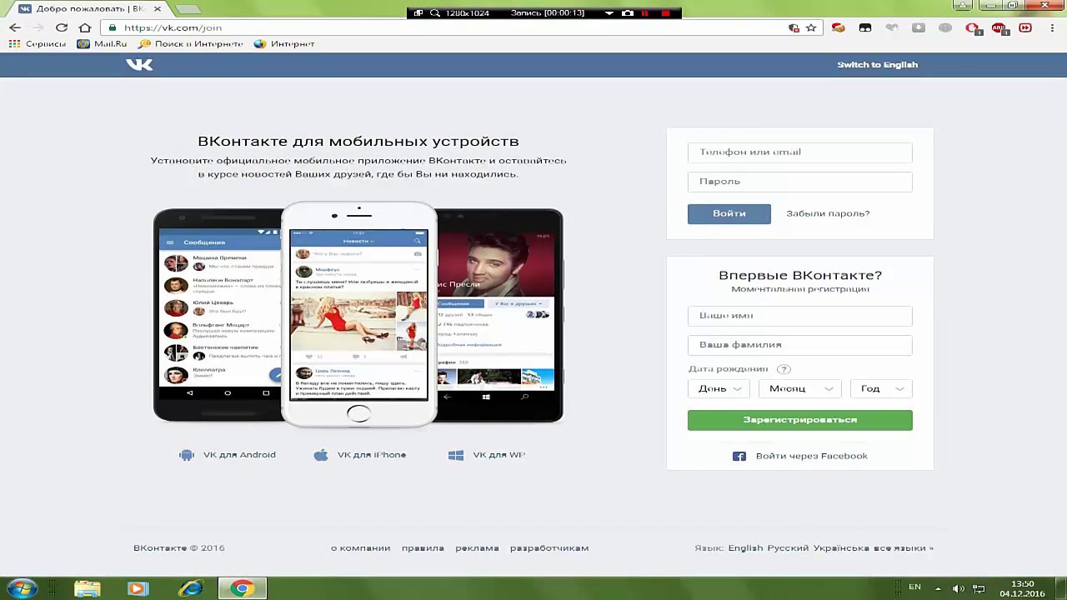Click the birthday help question mark
The height and width of the screenshot is (600, 1067).
783,369
